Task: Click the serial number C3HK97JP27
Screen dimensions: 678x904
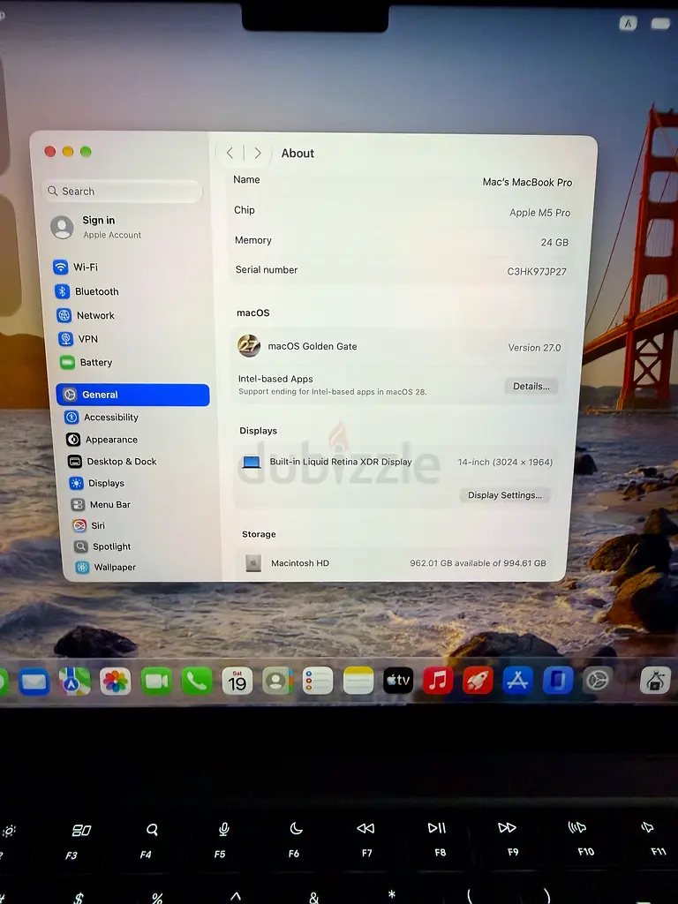Action: tap(537, 272)
